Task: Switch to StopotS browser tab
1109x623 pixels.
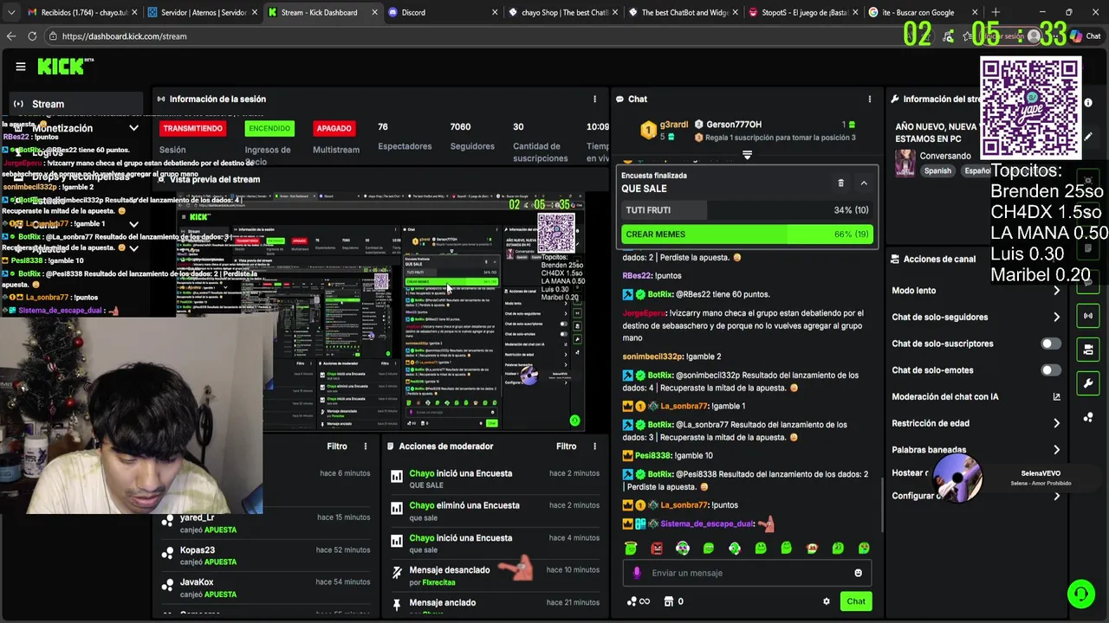Action: (x=802, y=12)
